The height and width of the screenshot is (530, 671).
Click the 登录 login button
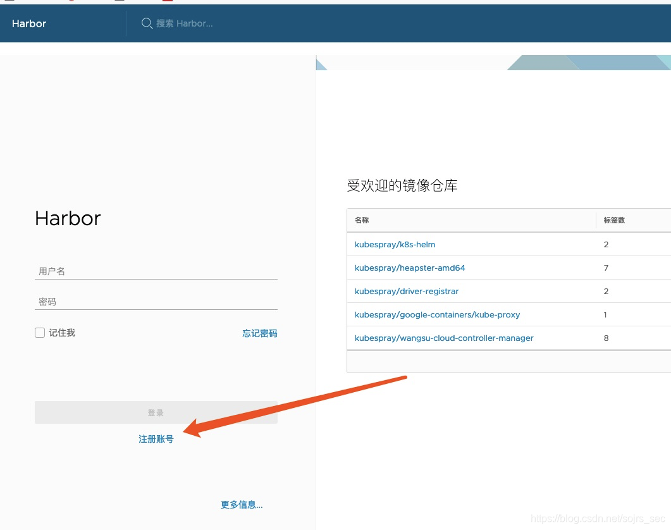tap(156, 412)
